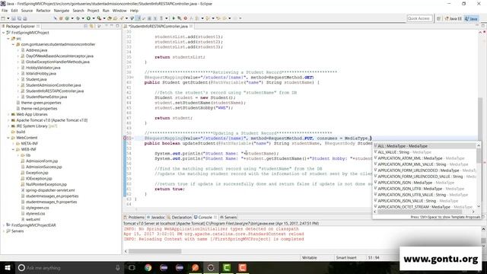The image size is (487, 274).
Task: Open Chrome from the taskbar
Action: point(148,267)
